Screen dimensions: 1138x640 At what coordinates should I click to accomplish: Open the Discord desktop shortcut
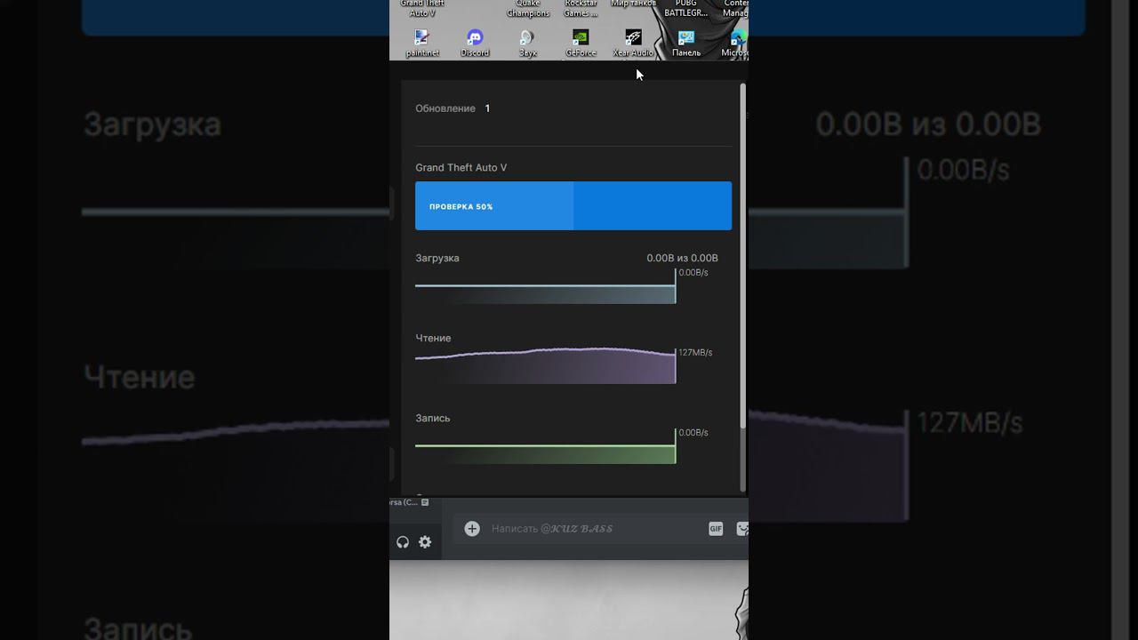click(x=475, y=43)
